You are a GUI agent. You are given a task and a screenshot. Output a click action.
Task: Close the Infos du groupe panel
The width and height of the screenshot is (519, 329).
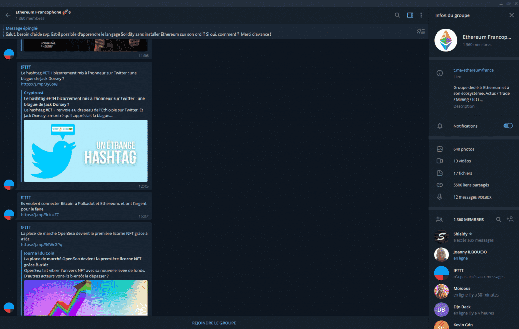511,15
